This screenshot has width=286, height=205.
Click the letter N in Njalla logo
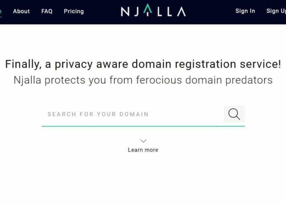click(x=125, y=11)
